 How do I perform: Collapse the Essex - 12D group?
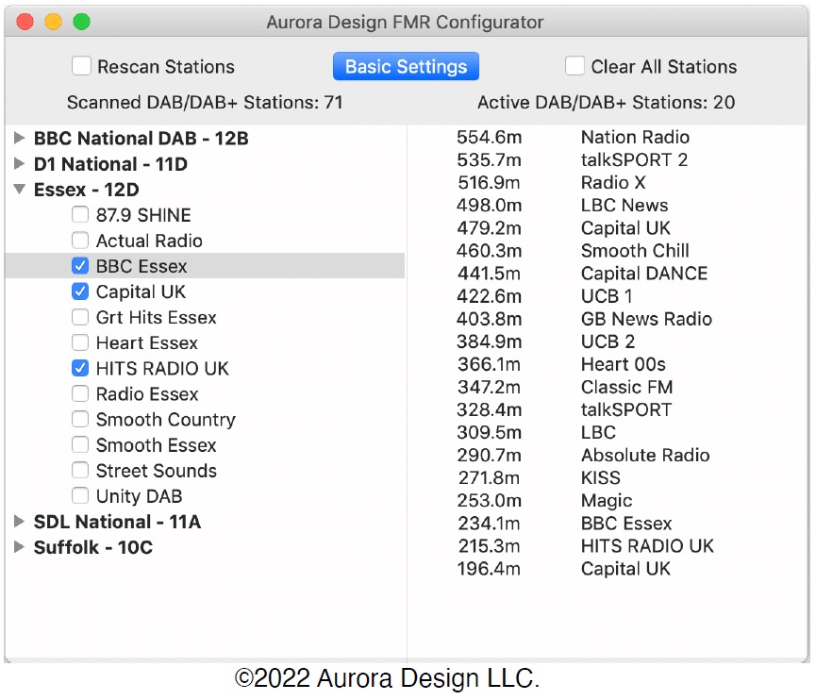pyautogui.click(x=19, y=190)
